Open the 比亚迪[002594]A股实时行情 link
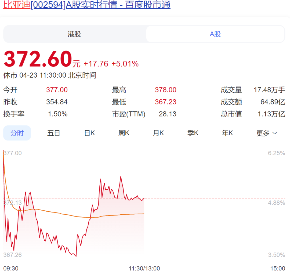Screen dimensions: 290x271 [87, 5]
